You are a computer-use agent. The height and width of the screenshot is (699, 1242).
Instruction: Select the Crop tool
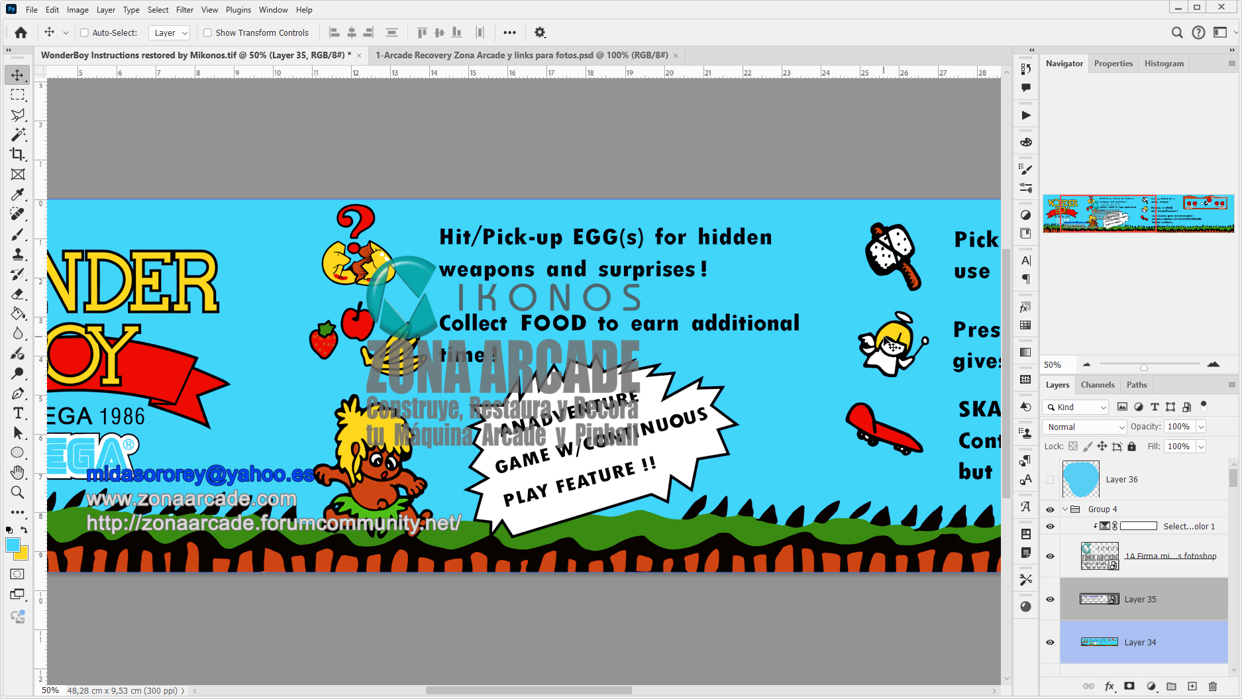(18, 154)
